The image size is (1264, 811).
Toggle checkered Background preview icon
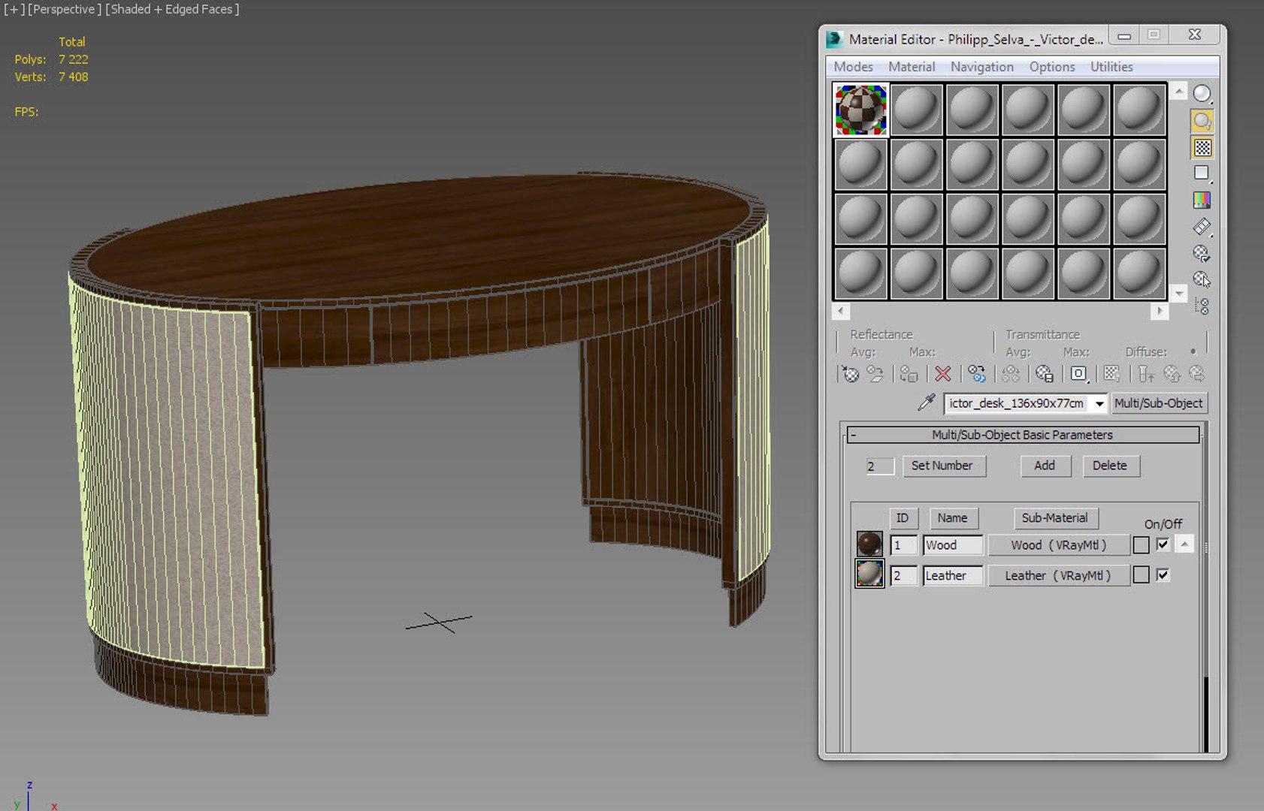[x=1202, y=148]
